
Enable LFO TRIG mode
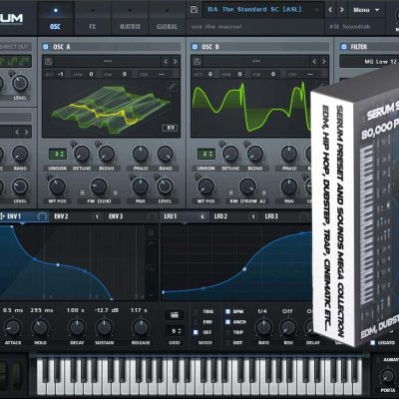[196, 312]
